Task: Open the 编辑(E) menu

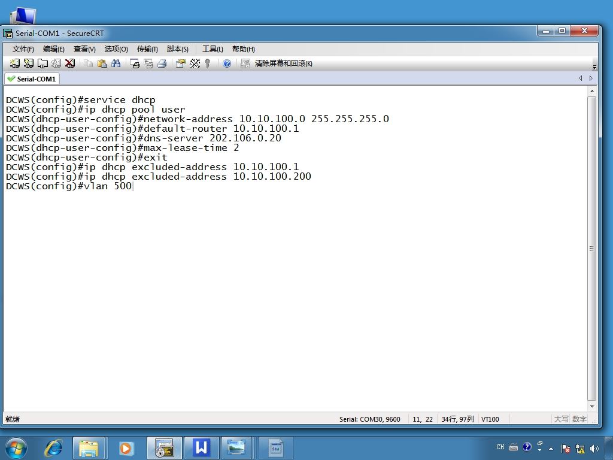Action: coord(53,49)
